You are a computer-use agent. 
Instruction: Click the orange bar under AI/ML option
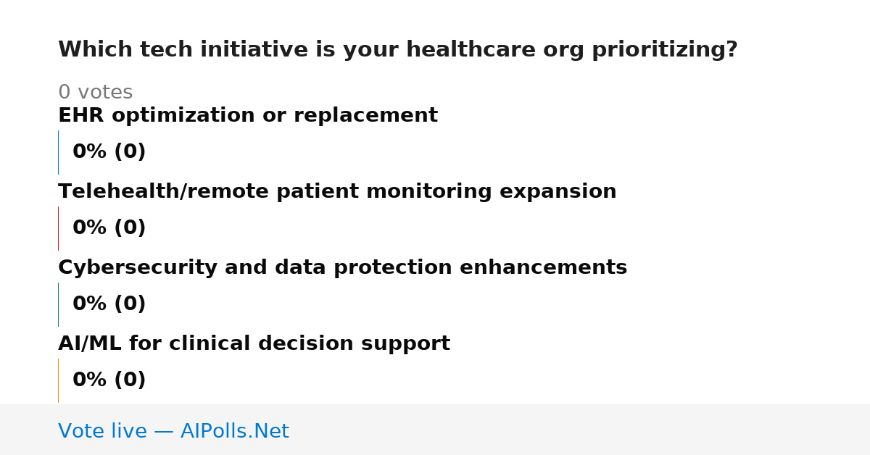[x=58, y=380]
